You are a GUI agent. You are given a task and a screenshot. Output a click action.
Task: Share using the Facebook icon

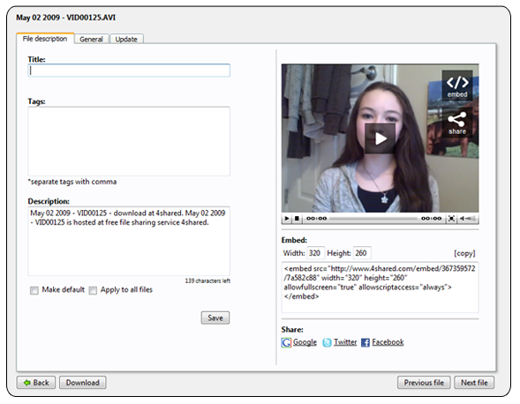click(x=366, y=342)
